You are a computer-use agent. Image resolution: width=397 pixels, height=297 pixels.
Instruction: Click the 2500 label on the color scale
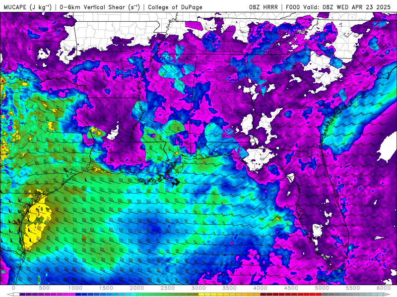(168, 288)
